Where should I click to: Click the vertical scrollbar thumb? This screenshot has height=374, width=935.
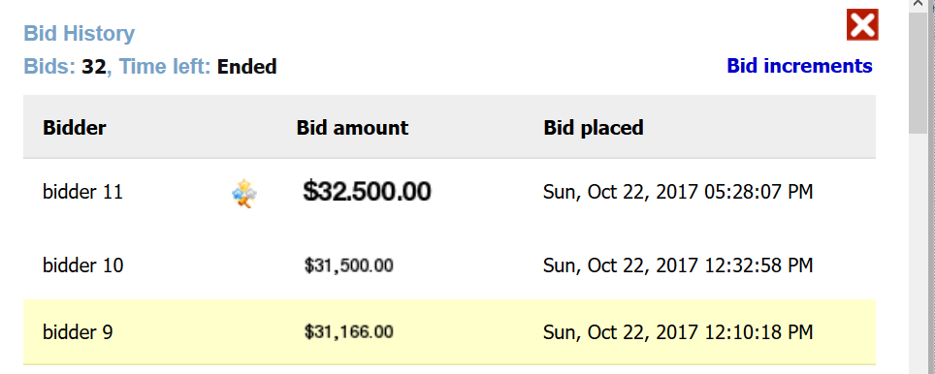[x=921, y=73]
